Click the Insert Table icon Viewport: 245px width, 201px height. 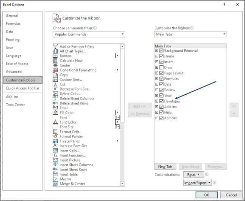55,174
